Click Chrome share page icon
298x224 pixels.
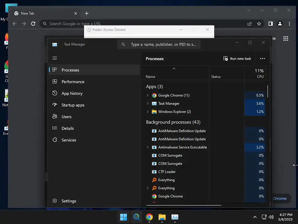point(249,24)
